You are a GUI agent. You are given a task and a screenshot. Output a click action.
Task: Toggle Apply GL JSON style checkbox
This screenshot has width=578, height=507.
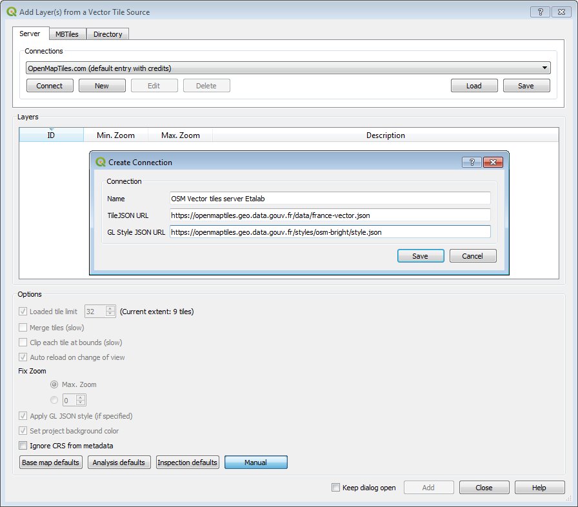coord(23,416)
